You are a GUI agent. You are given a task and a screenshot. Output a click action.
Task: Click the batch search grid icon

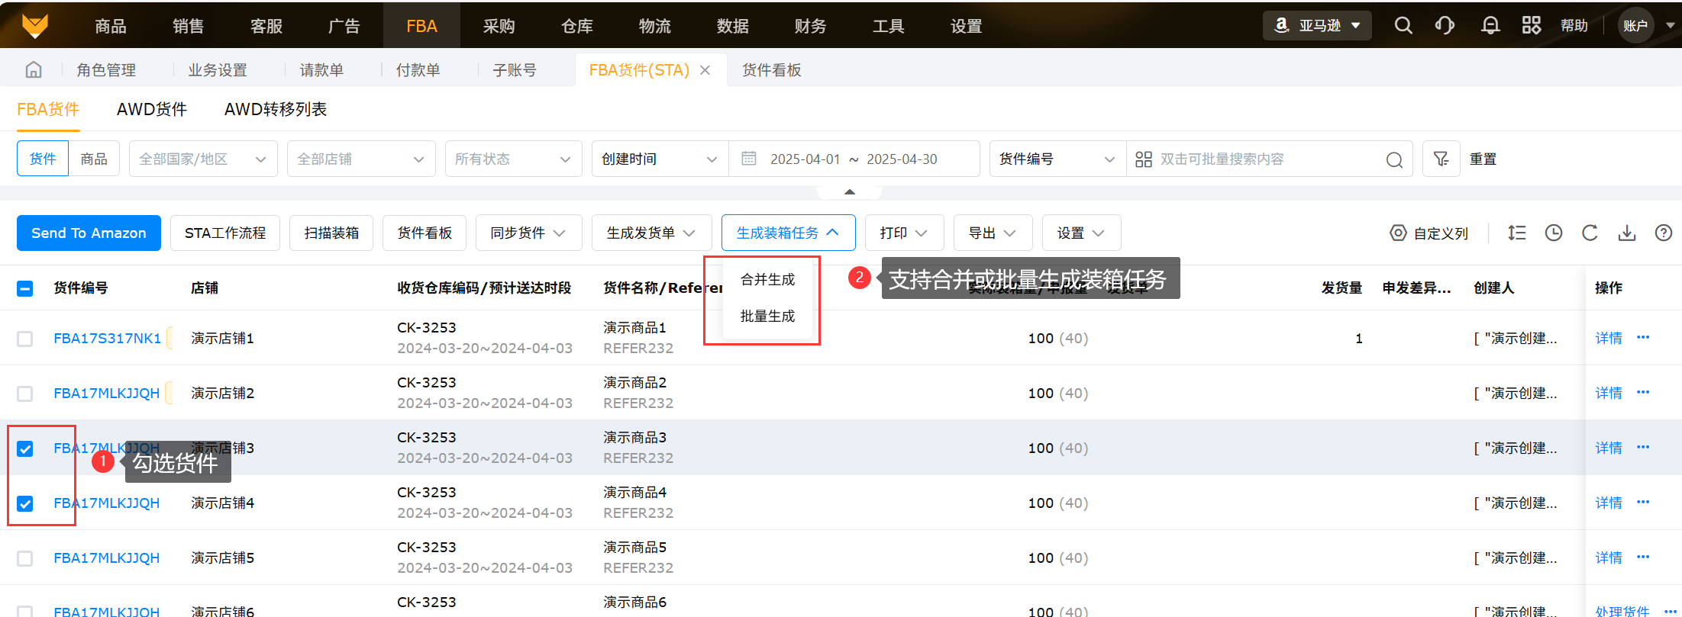pos(1143,159)
